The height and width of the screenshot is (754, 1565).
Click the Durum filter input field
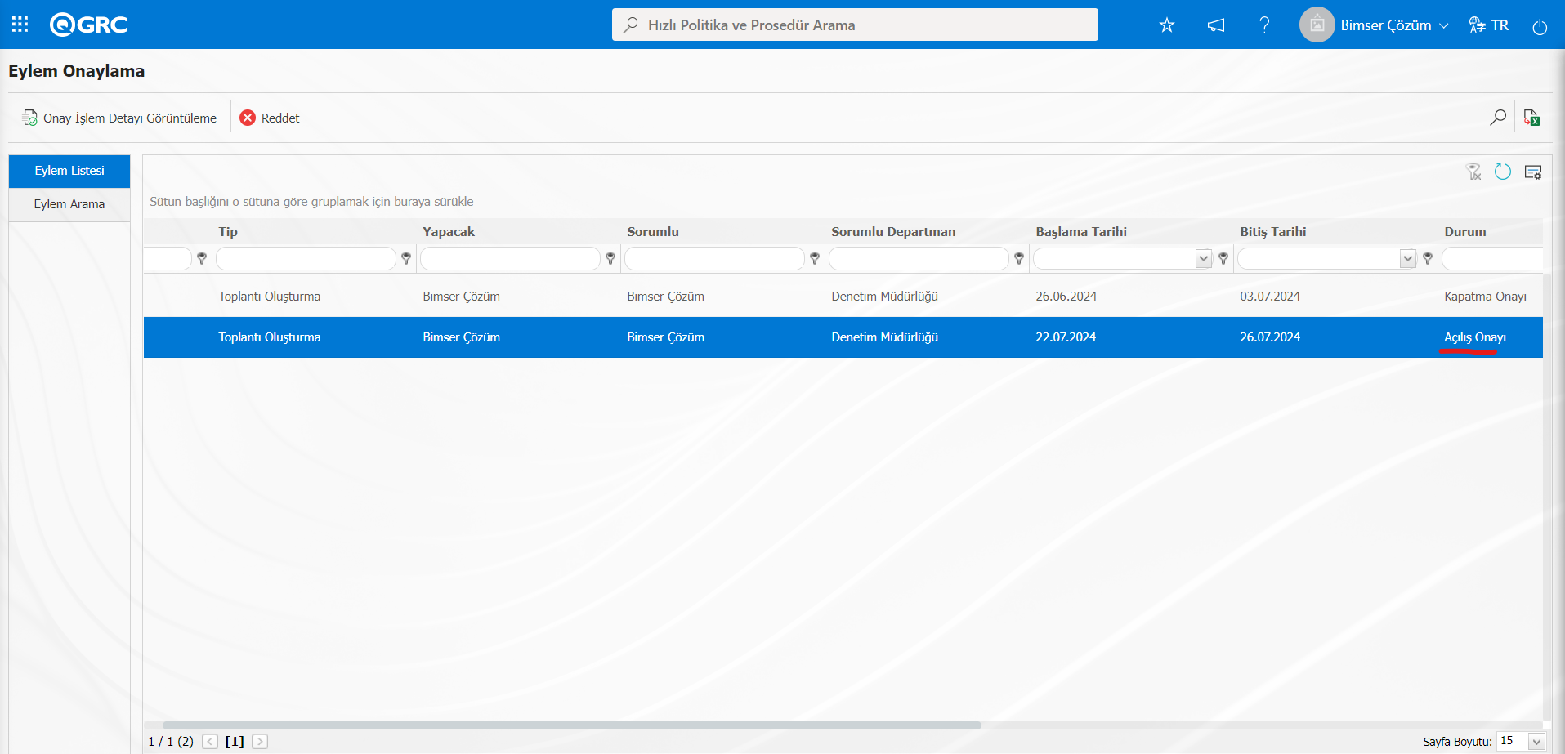(1492, 259)
